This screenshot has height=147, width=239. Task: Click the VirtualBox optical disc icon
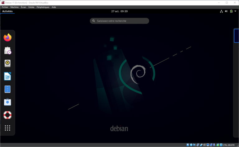(191, 145)
